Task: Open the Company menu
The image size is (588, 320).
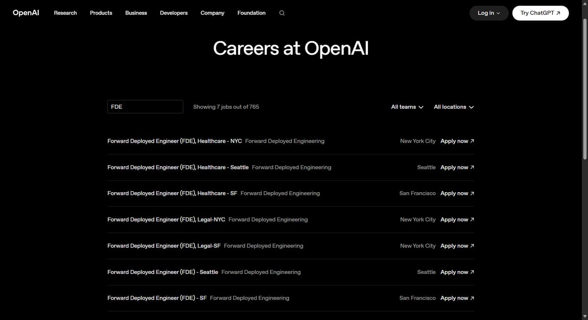Action: pyautogui.click(x=213, y=13)
